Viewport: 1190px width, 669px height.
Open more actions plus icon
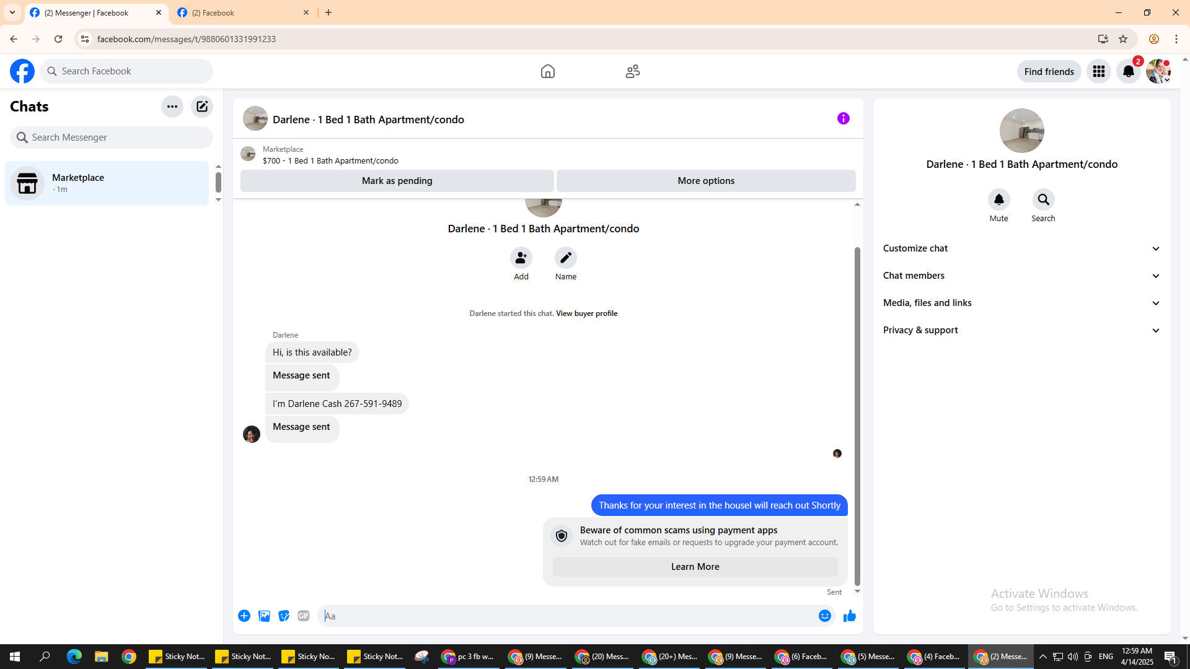coord(244,616)
